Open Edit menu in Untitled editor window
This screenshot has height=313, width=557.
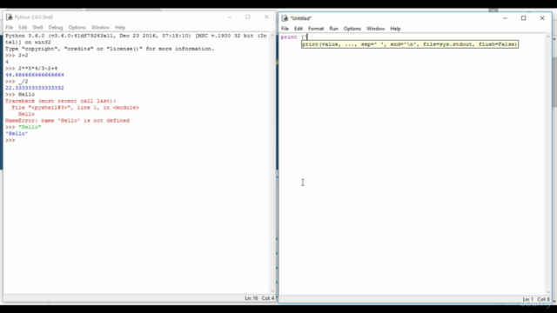click(x=299, y=29)
